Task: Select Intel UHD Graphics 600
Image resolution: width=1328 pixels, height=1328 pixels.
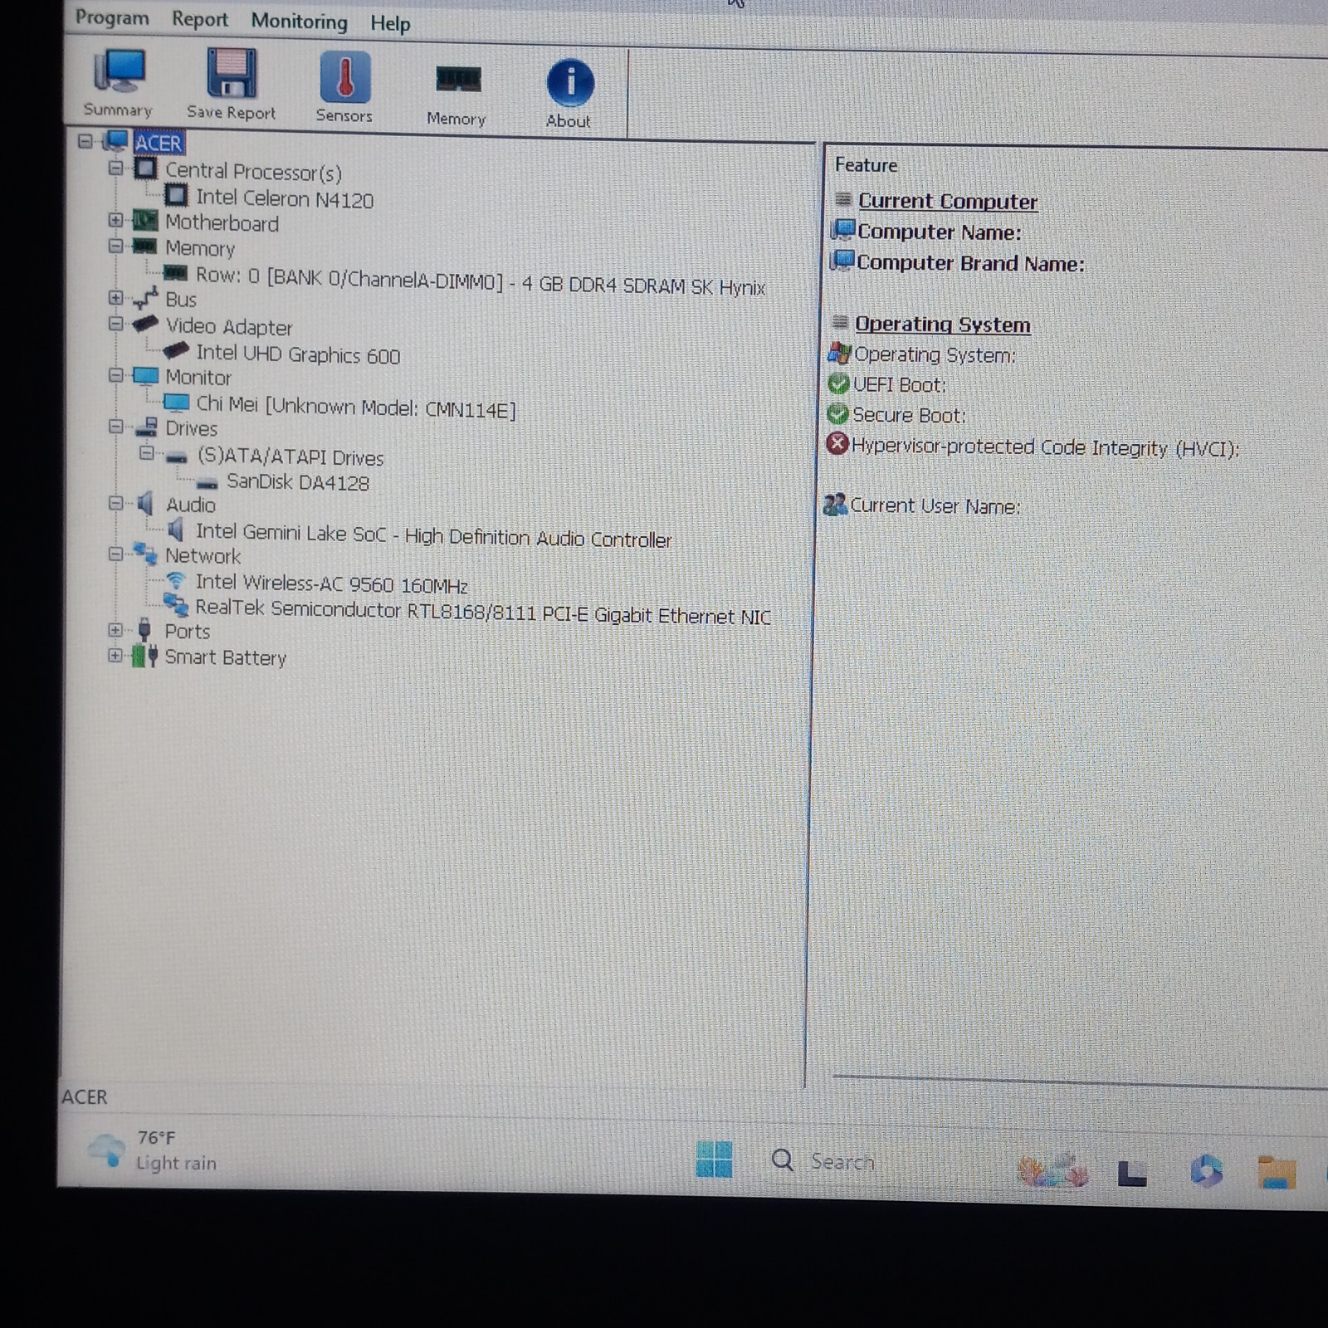Action: tap(298, 354)
